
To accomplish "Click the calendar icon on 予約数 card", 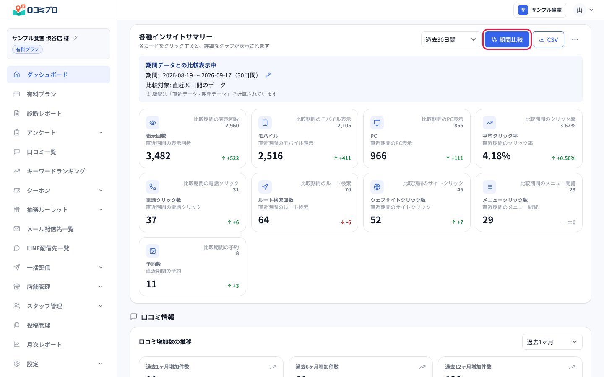I will (153, 251).
